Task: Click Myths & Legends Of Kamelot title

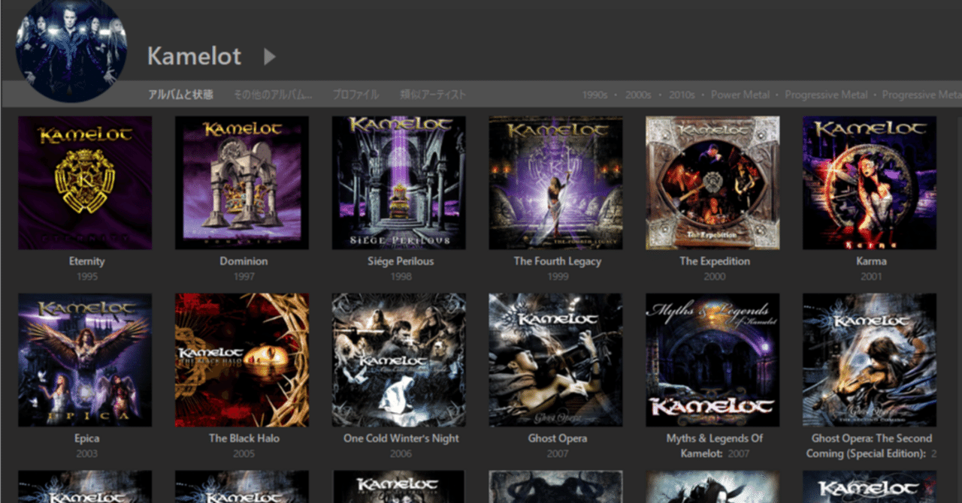Action: 715,446
